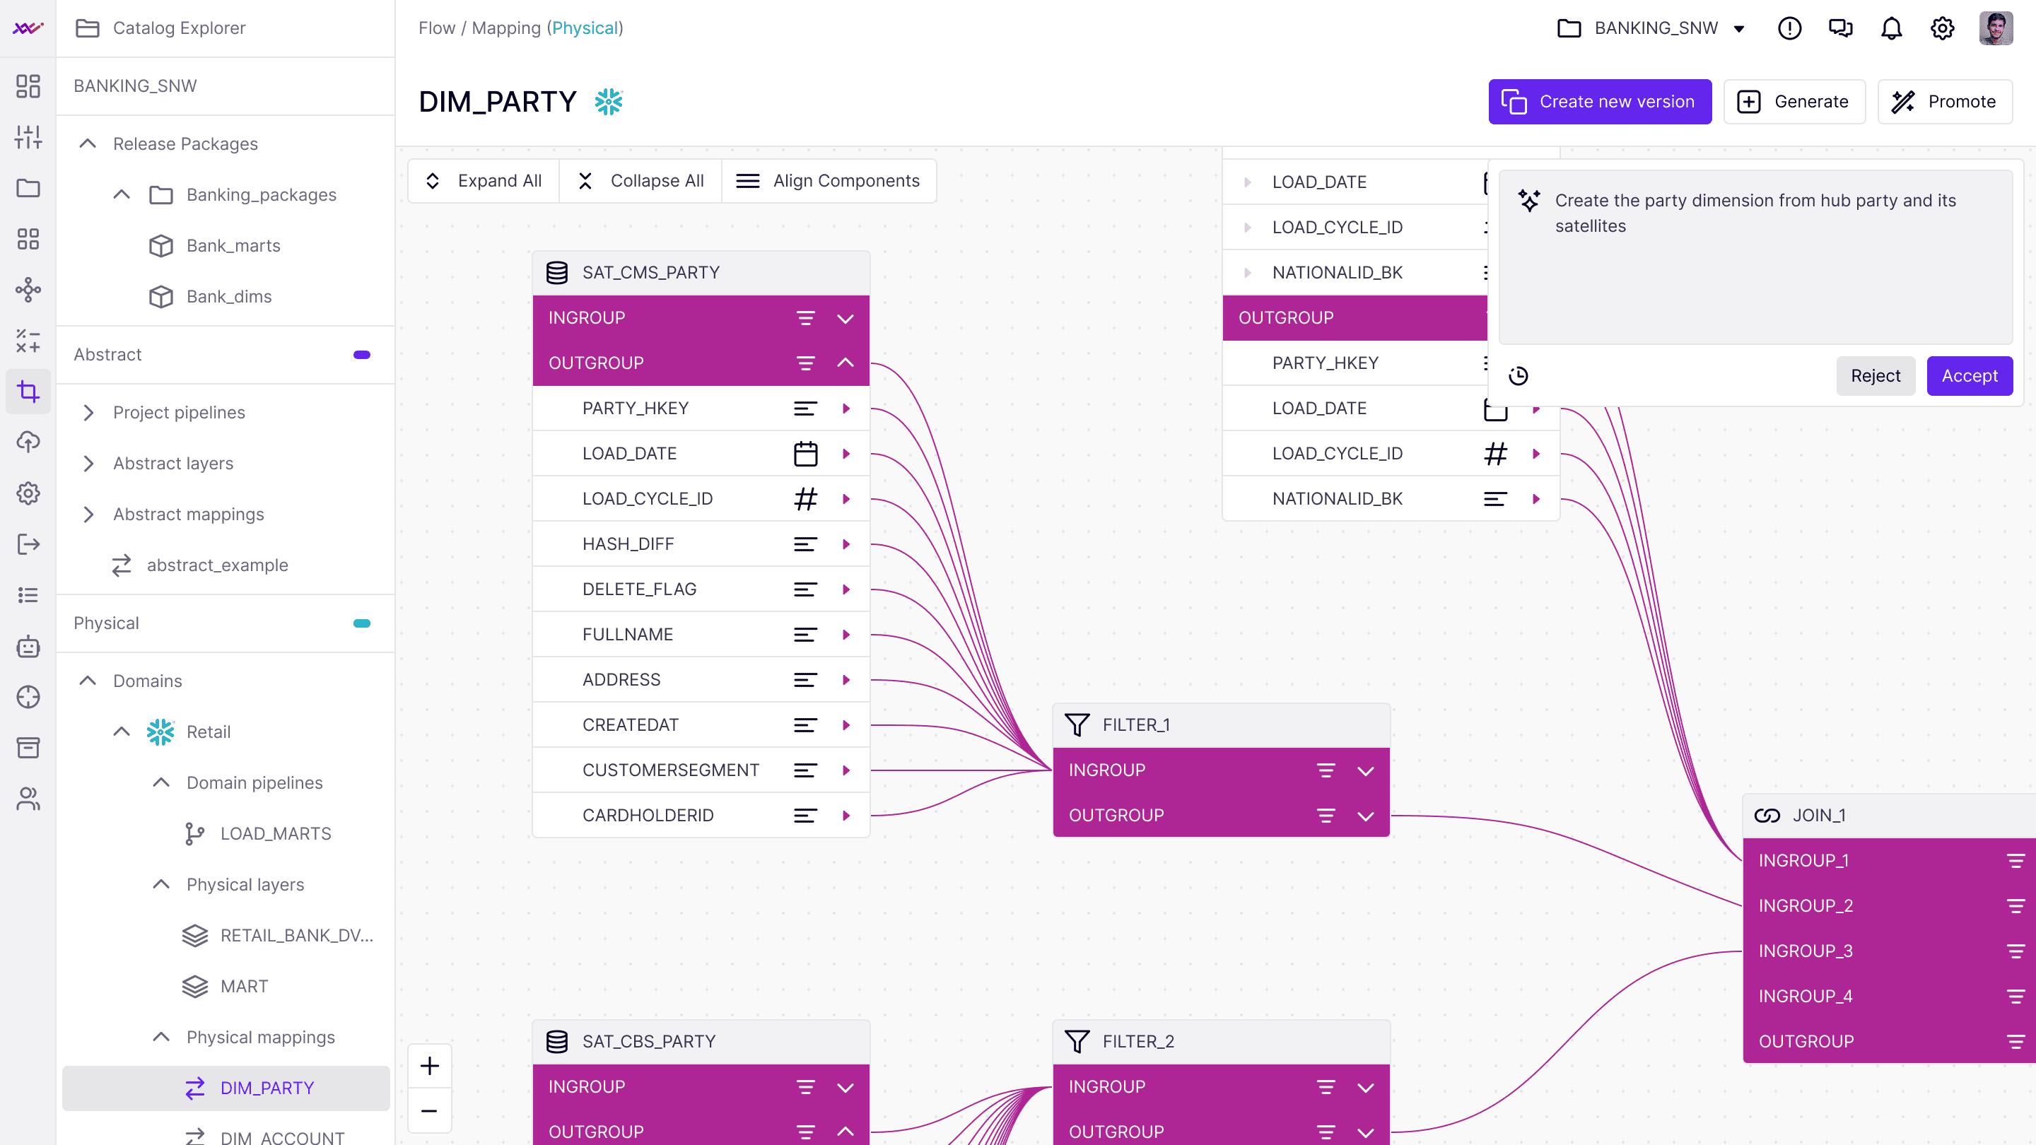Open the DIM_PARTY physical mapping
The width and height of the screenshot is (2036, 1145).
pos(267,1088)
